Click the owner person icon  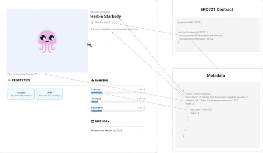pyautogui.click(x=92, y=22)
